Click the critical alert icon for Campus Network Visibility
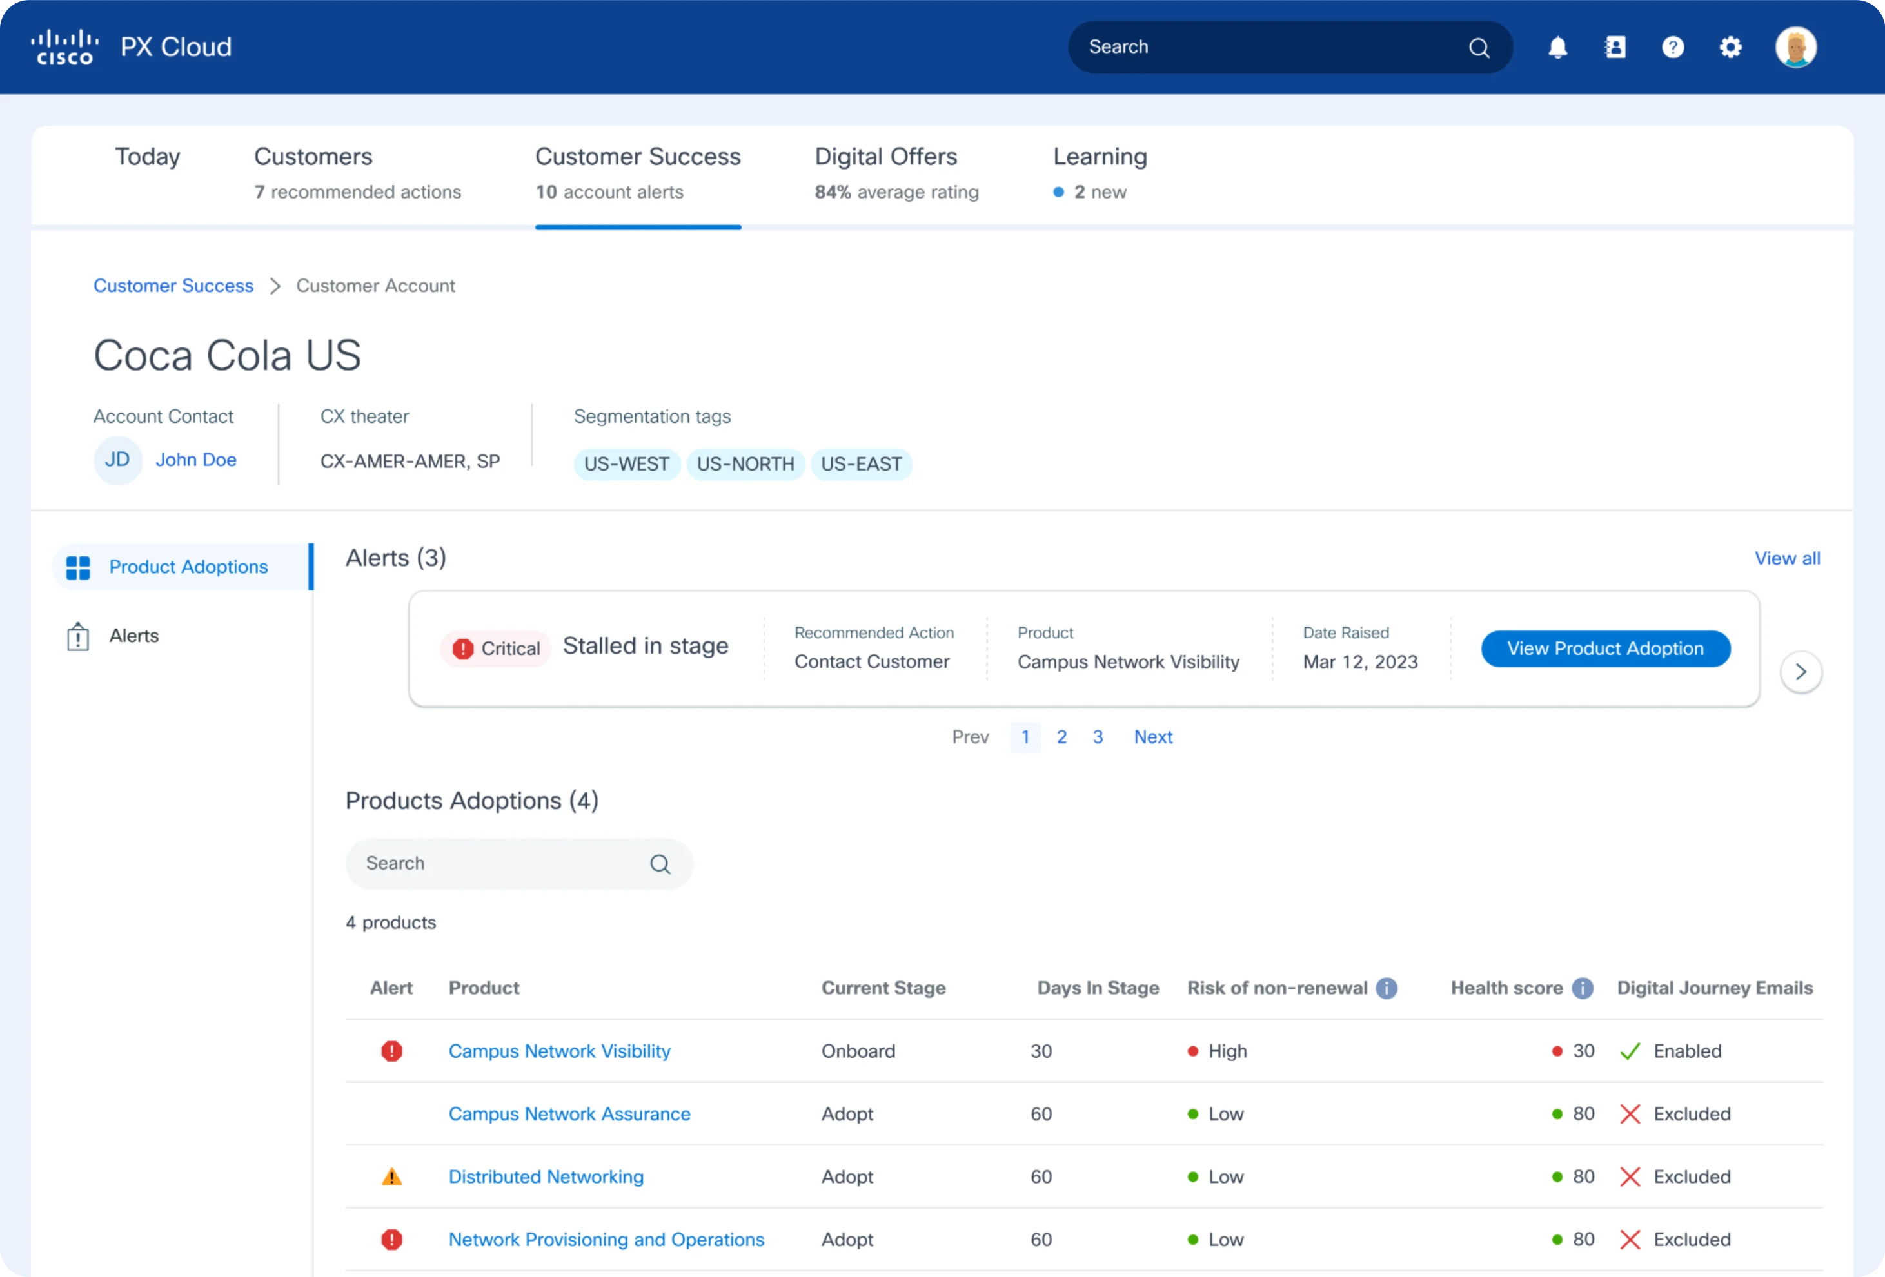Viewport: 1885px width, 1277px height. pyautogui.click(x=391, y=1051)
